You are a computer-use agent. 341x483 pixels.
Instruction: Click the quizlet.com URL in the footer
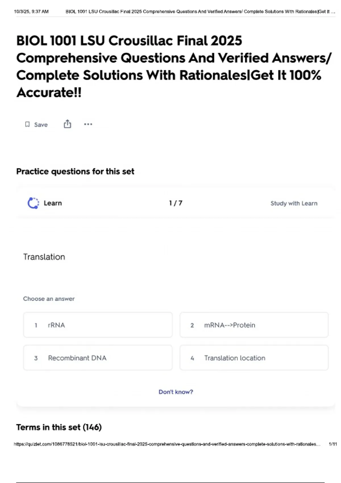tap(167, 444)
